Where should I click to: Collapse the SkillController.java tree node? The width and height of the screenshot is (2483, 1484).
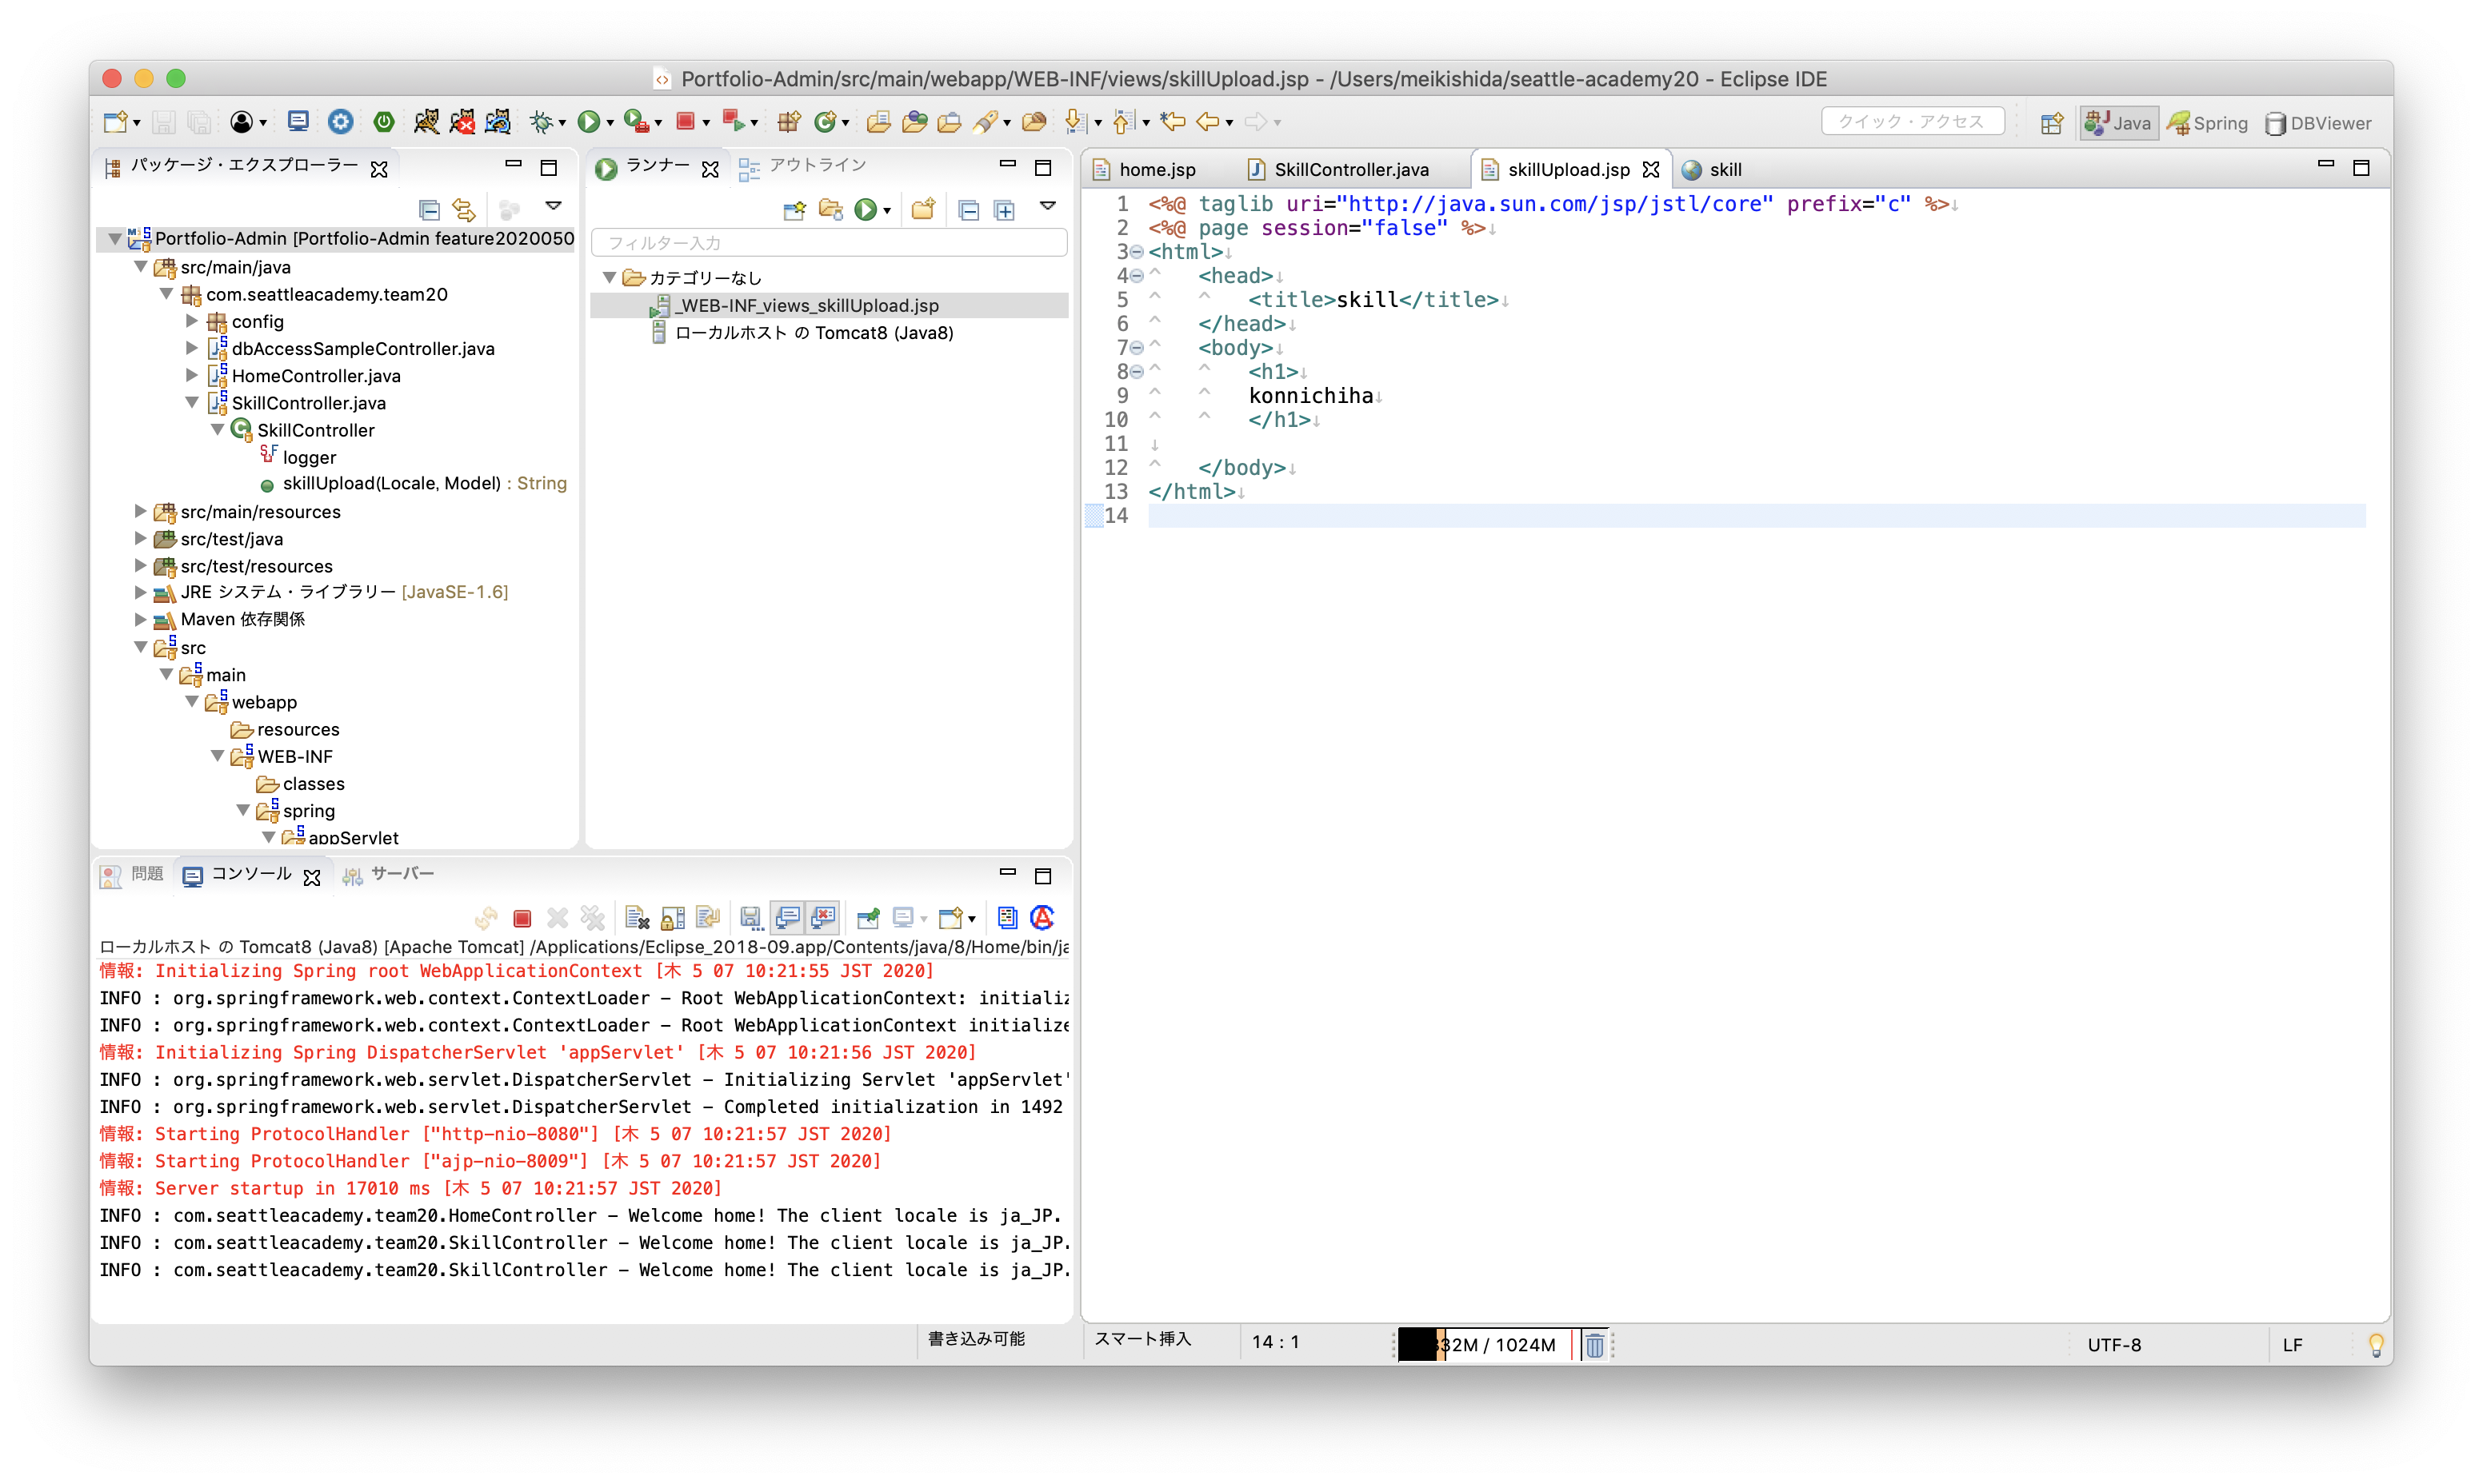(x=192, y=403)
